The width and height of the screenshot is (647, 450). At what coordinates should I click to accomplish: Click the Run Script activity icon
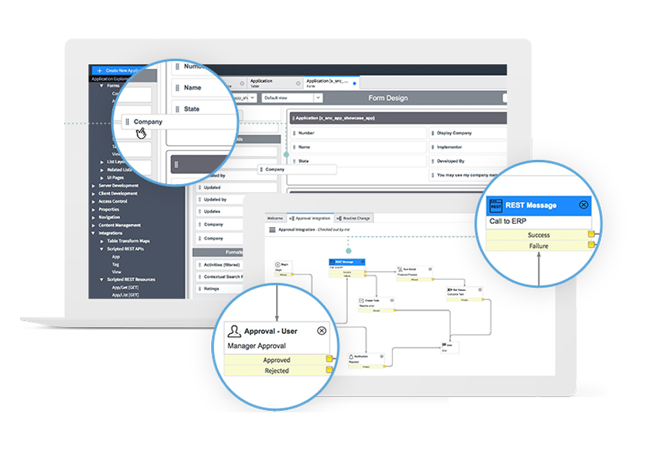(x=400, y=269)
